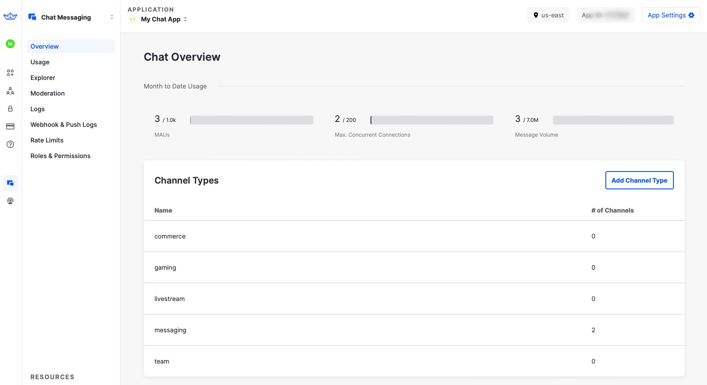Go to the Usage page

pos(71,62)
